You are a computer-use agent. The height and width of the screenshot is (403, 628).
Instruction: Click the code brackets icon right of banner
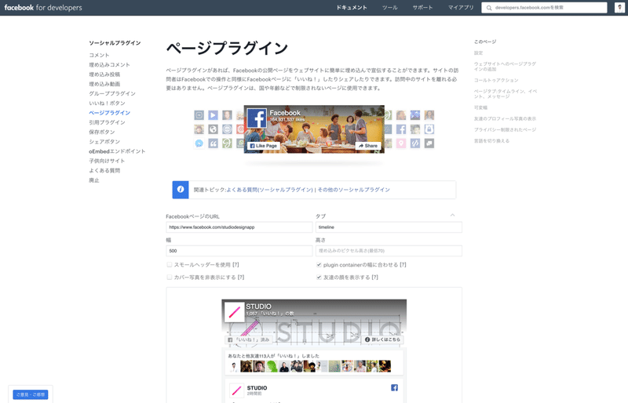pyautogui.click(x=415, y=143)
